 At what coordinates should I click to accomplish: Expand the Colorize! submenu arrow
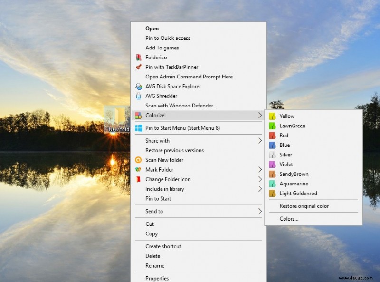[x=260, y=115]
